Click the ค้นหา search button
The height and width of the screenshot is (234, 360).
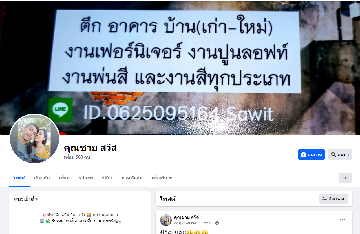pos(340,155)
